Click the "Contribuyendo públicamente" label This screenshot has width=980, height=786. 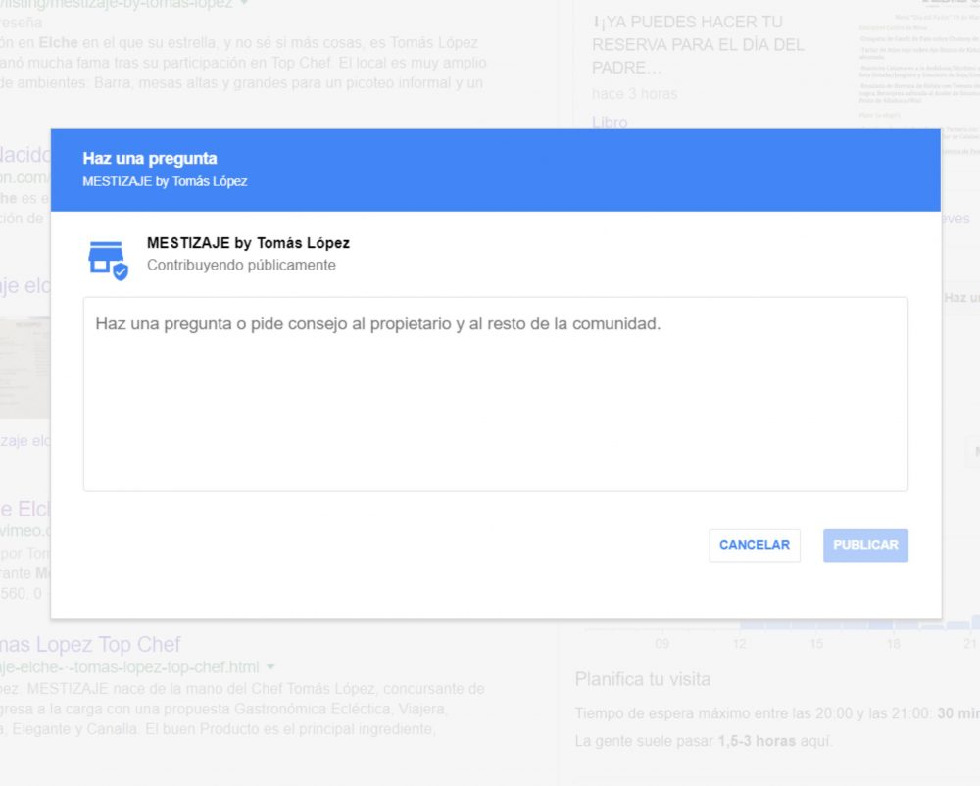coord(241,266)
